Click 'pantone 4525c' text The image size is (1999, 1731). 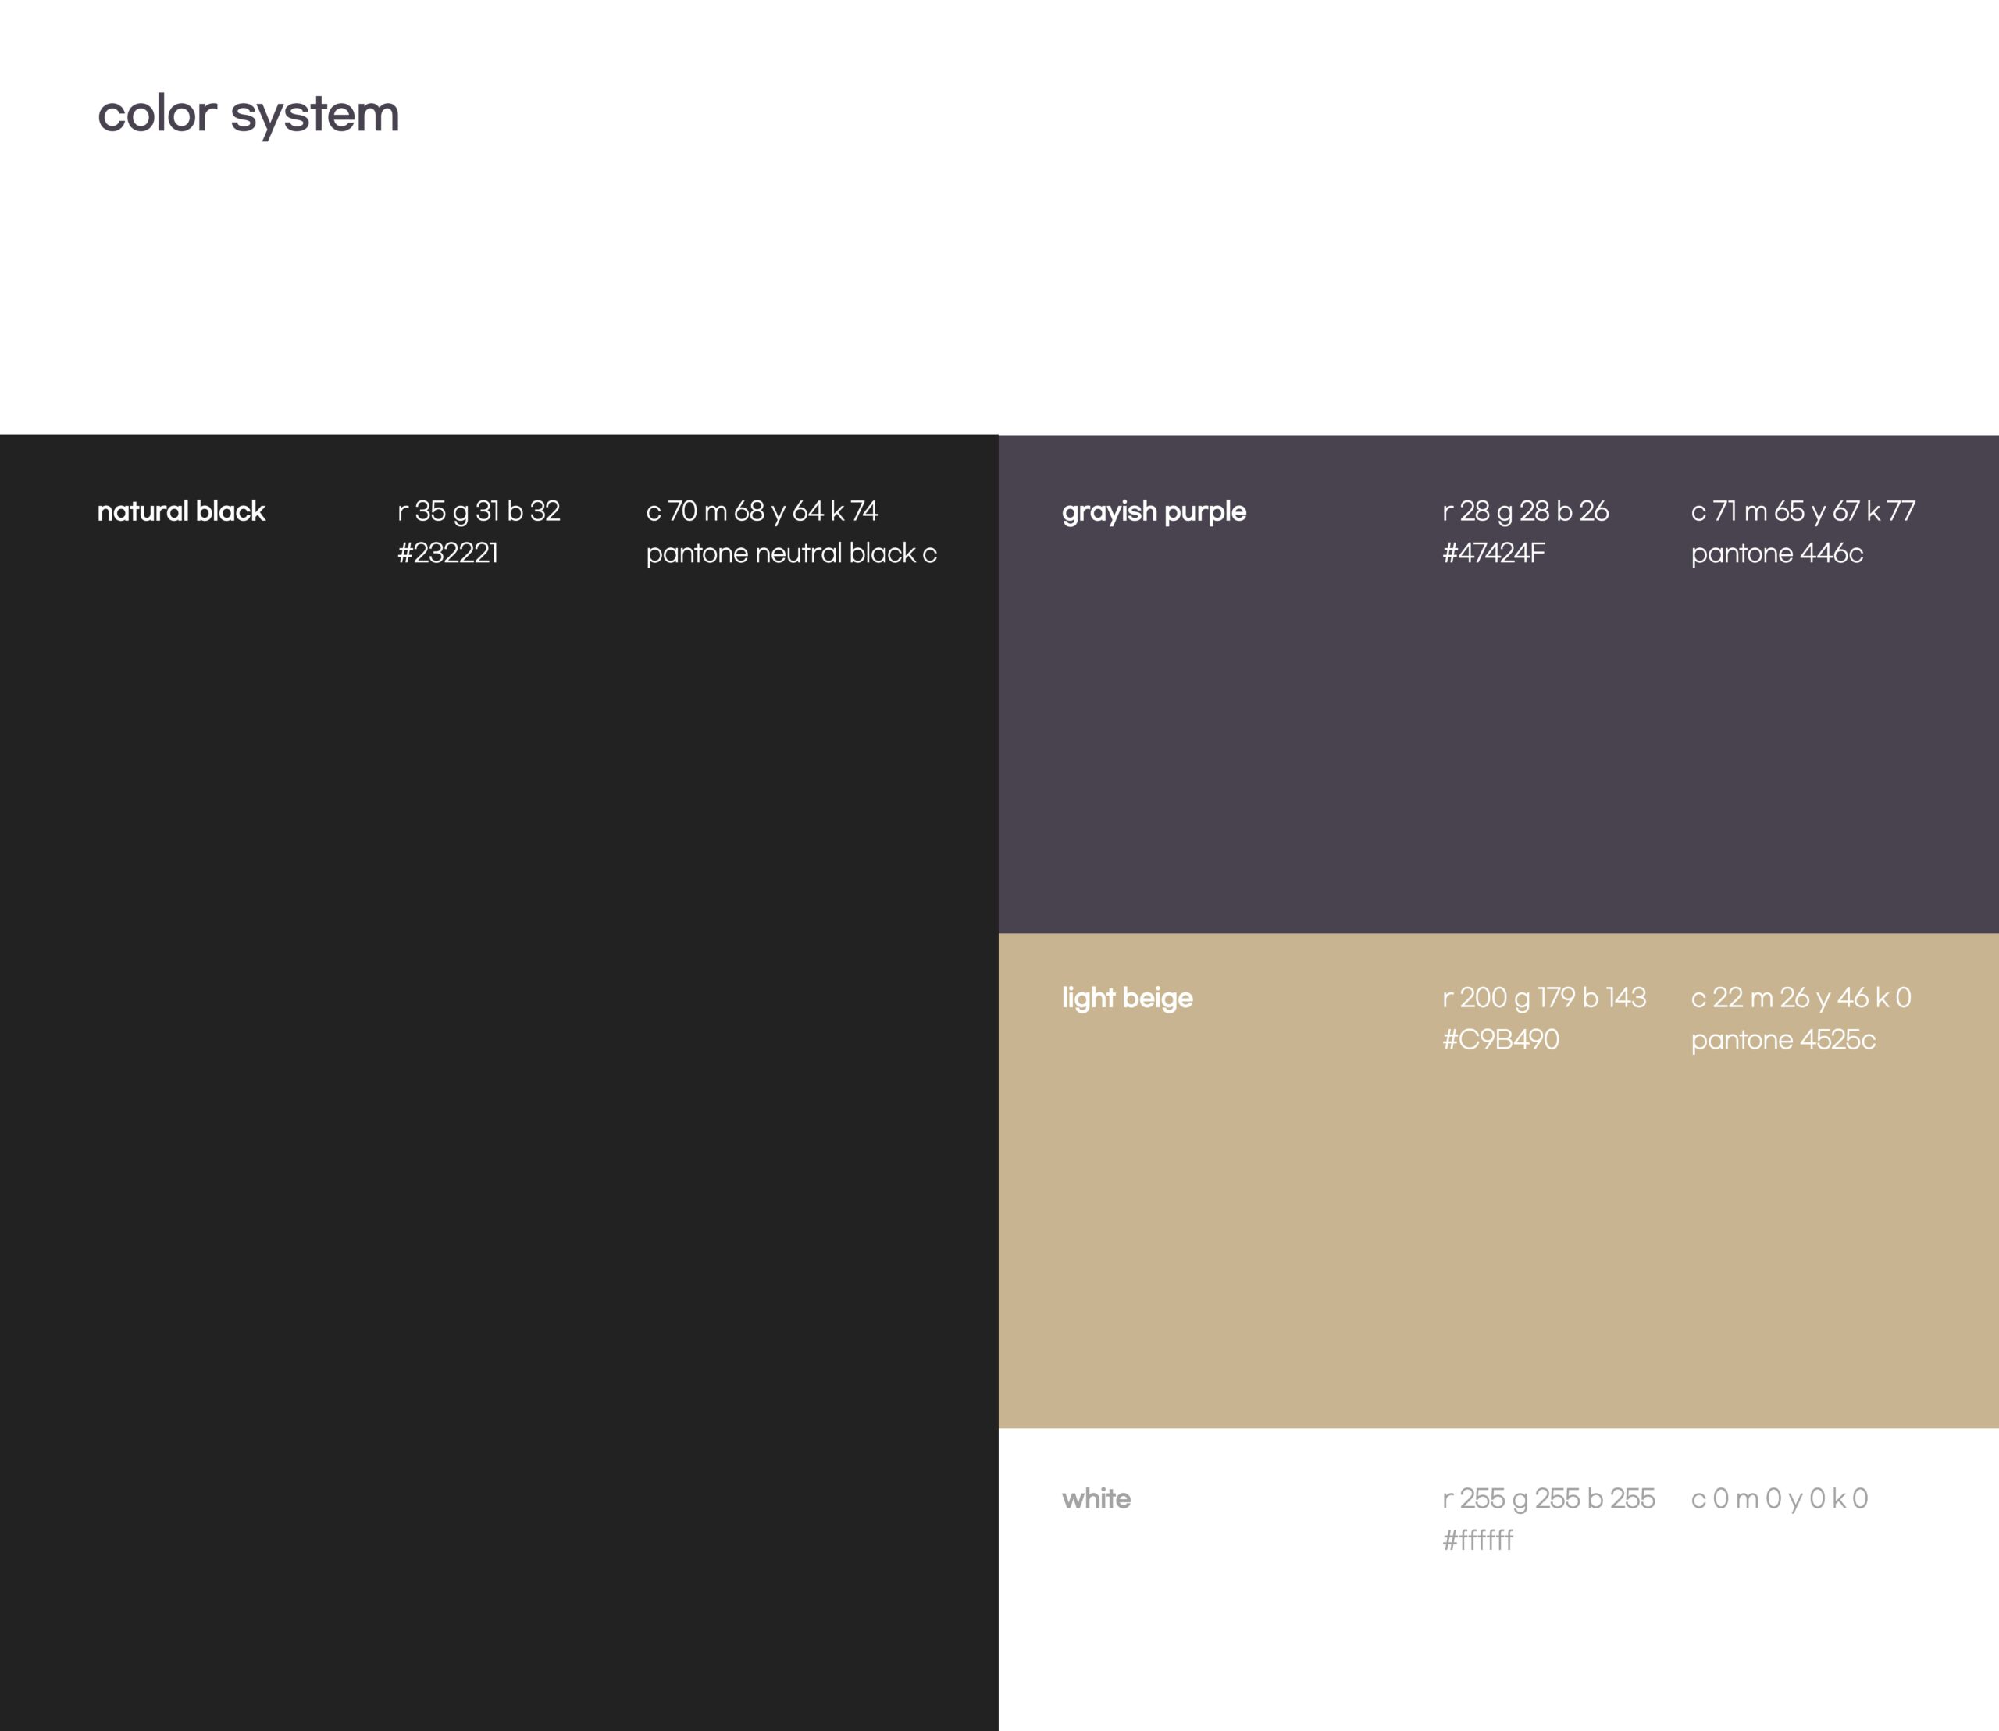1783,1040
